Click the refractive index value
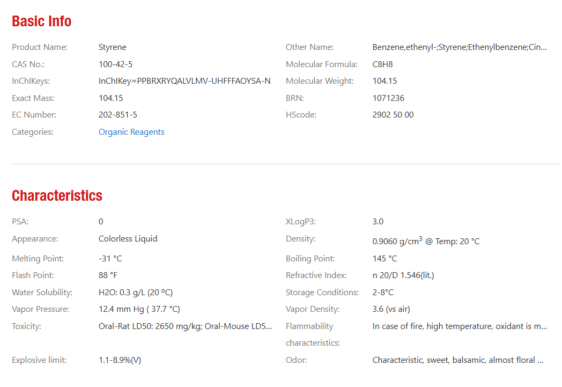The height and width of the screenshot is (387, 562). click(x=403, y=275)
